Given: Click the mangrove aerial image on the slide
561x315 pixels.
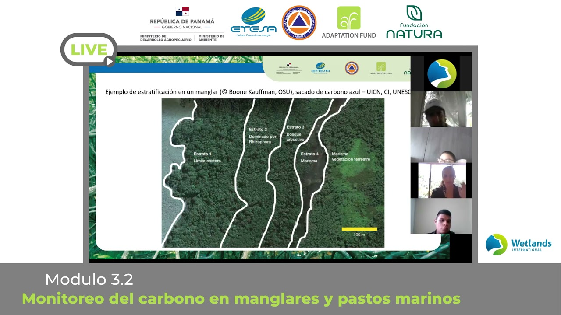Looking at the screenshot, I should (273, 173).
